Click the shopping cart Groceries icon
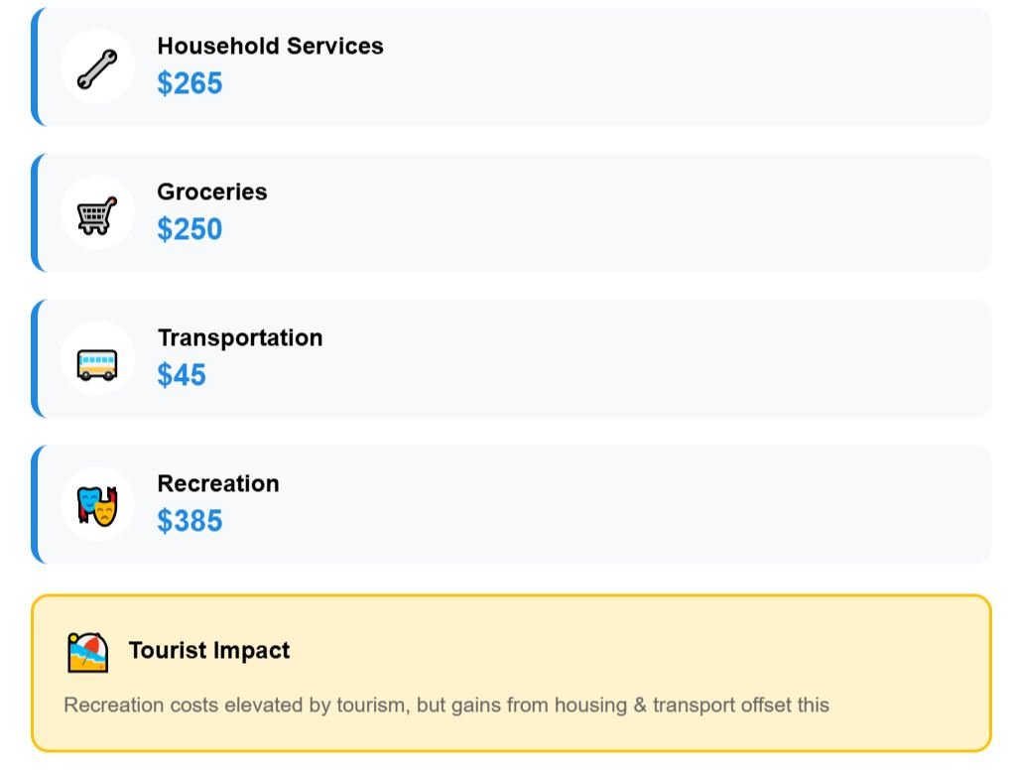The width and height of the screenshot is (1015, 775). (x=97, y=213)
